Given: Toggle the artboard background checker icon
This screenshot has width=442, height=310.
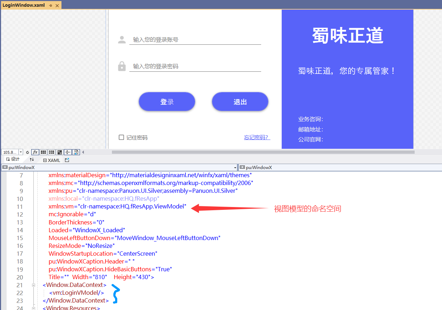Looking at the screenshot, I should tap(60, 152).
